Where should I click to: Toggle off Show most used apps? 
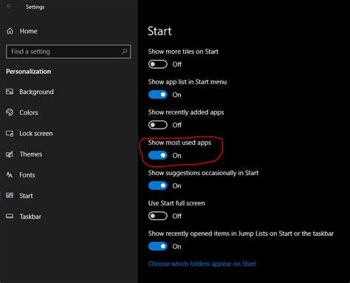(x=158, y=155)
